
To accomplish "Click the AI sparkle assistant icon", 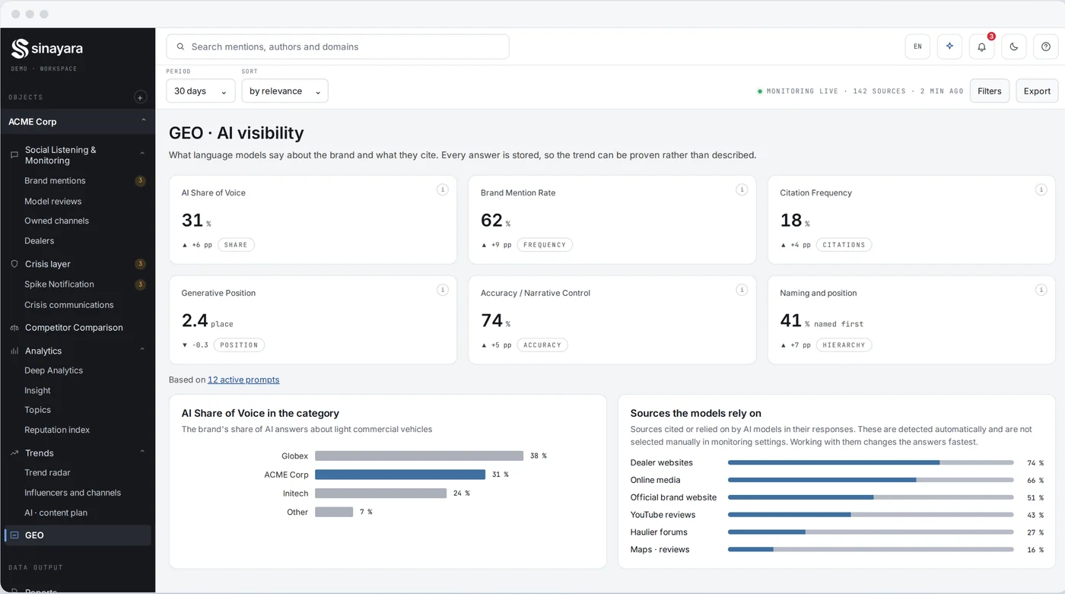I will pyautogui.click(x=949, y=46).
